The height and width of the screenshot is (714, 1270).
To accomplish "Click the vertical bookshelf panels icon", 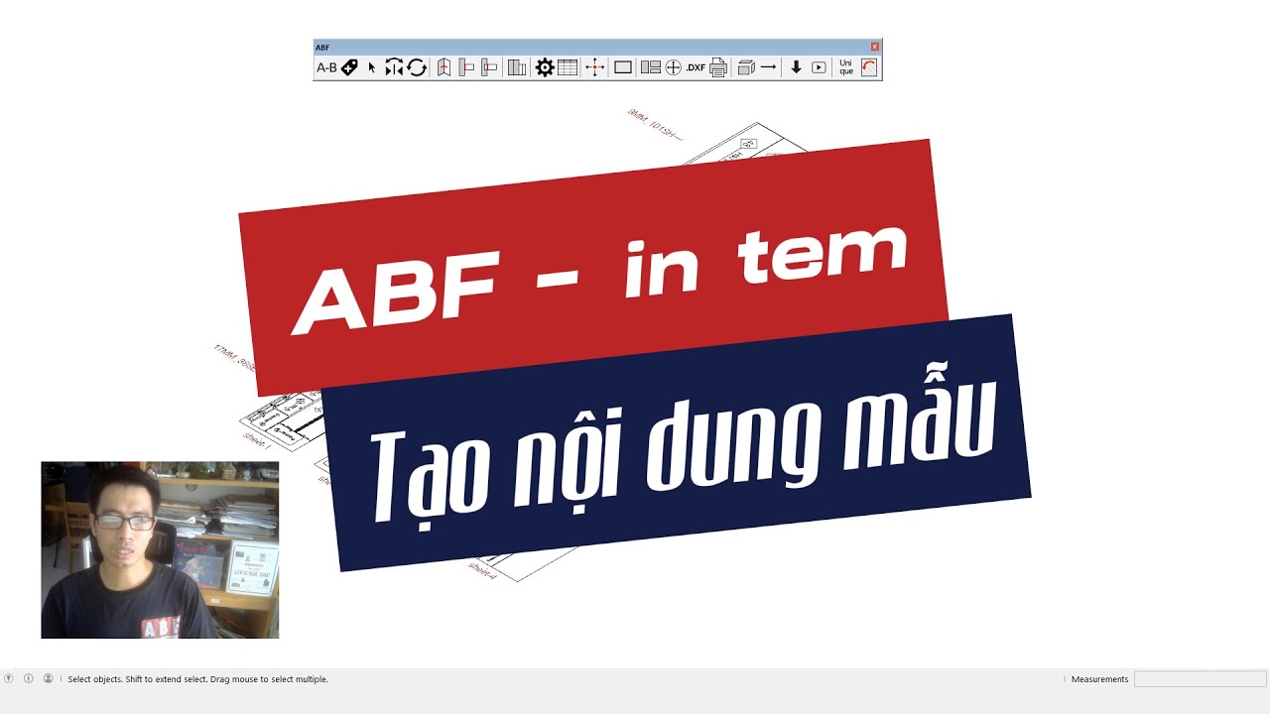I will (517, 67).
